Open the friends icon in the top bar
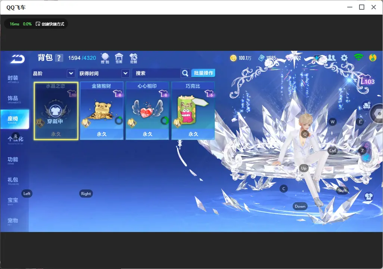This screenshot has width=383, height=269. click(x=331, y=58)
